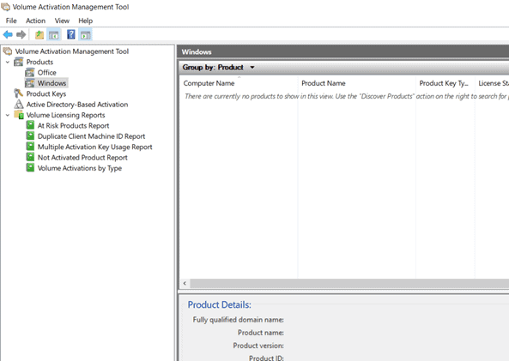
Task: Click the 'Fully qualified domain name:' label
Action: click(239, 320)
